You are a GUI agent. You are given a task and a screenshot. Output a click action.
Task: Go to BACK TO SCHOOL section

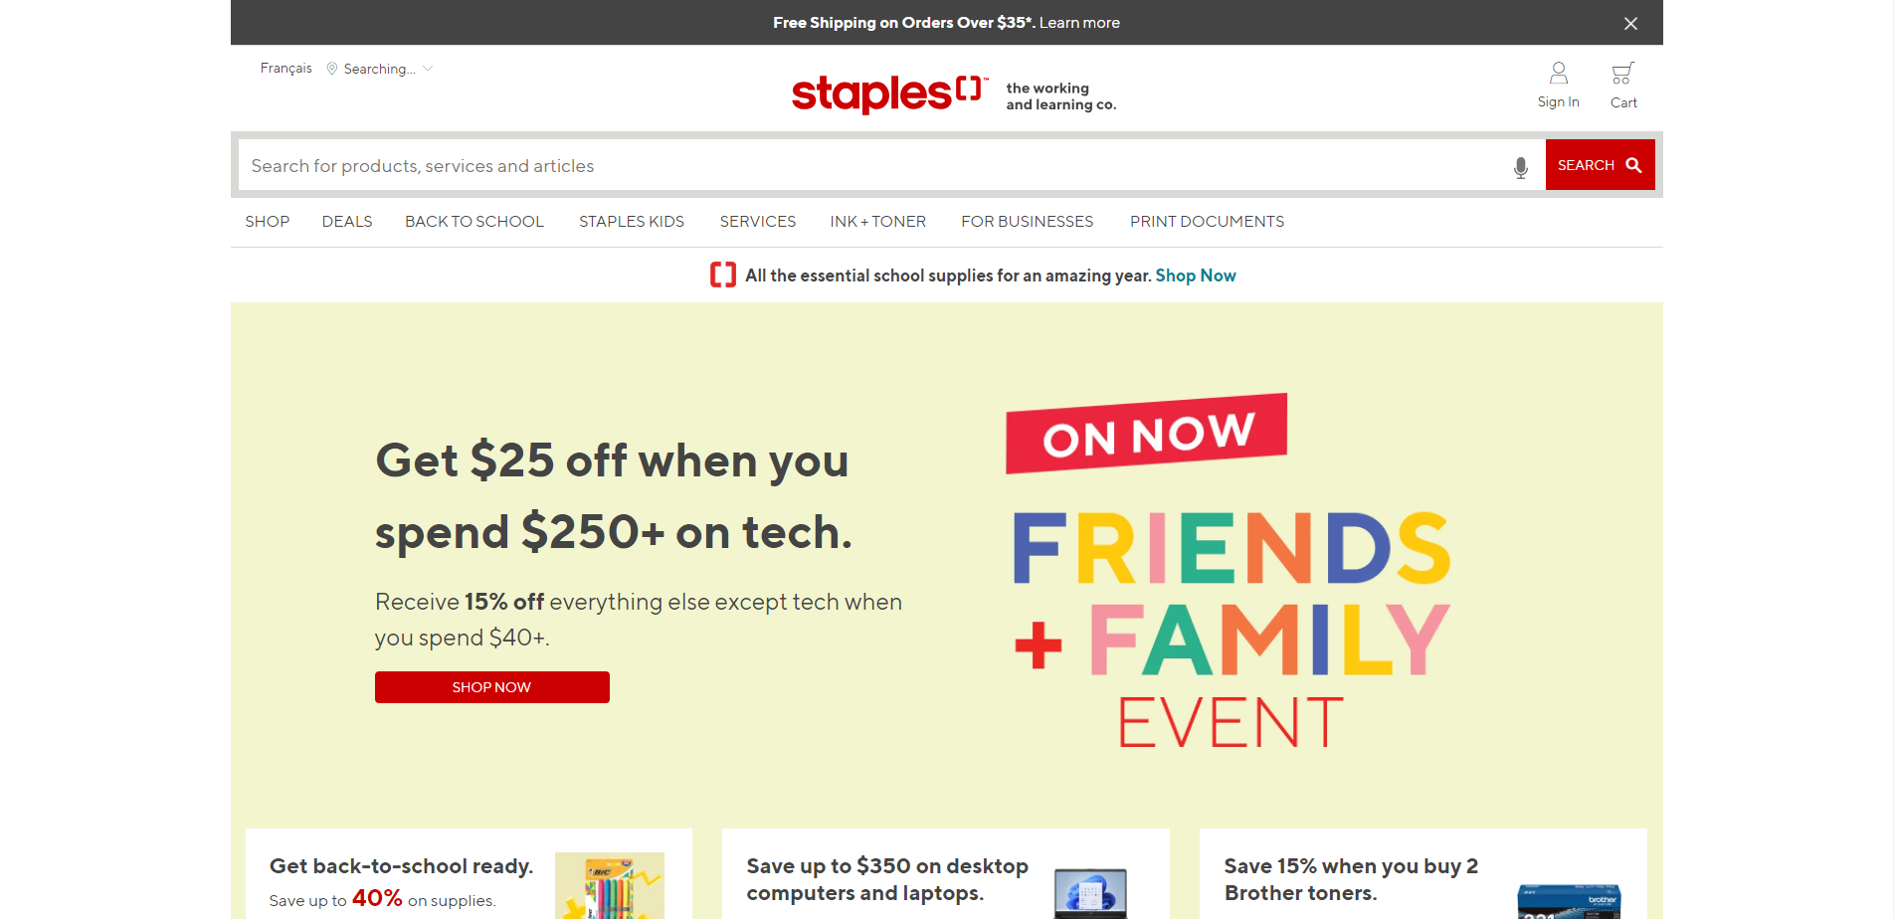474,222
